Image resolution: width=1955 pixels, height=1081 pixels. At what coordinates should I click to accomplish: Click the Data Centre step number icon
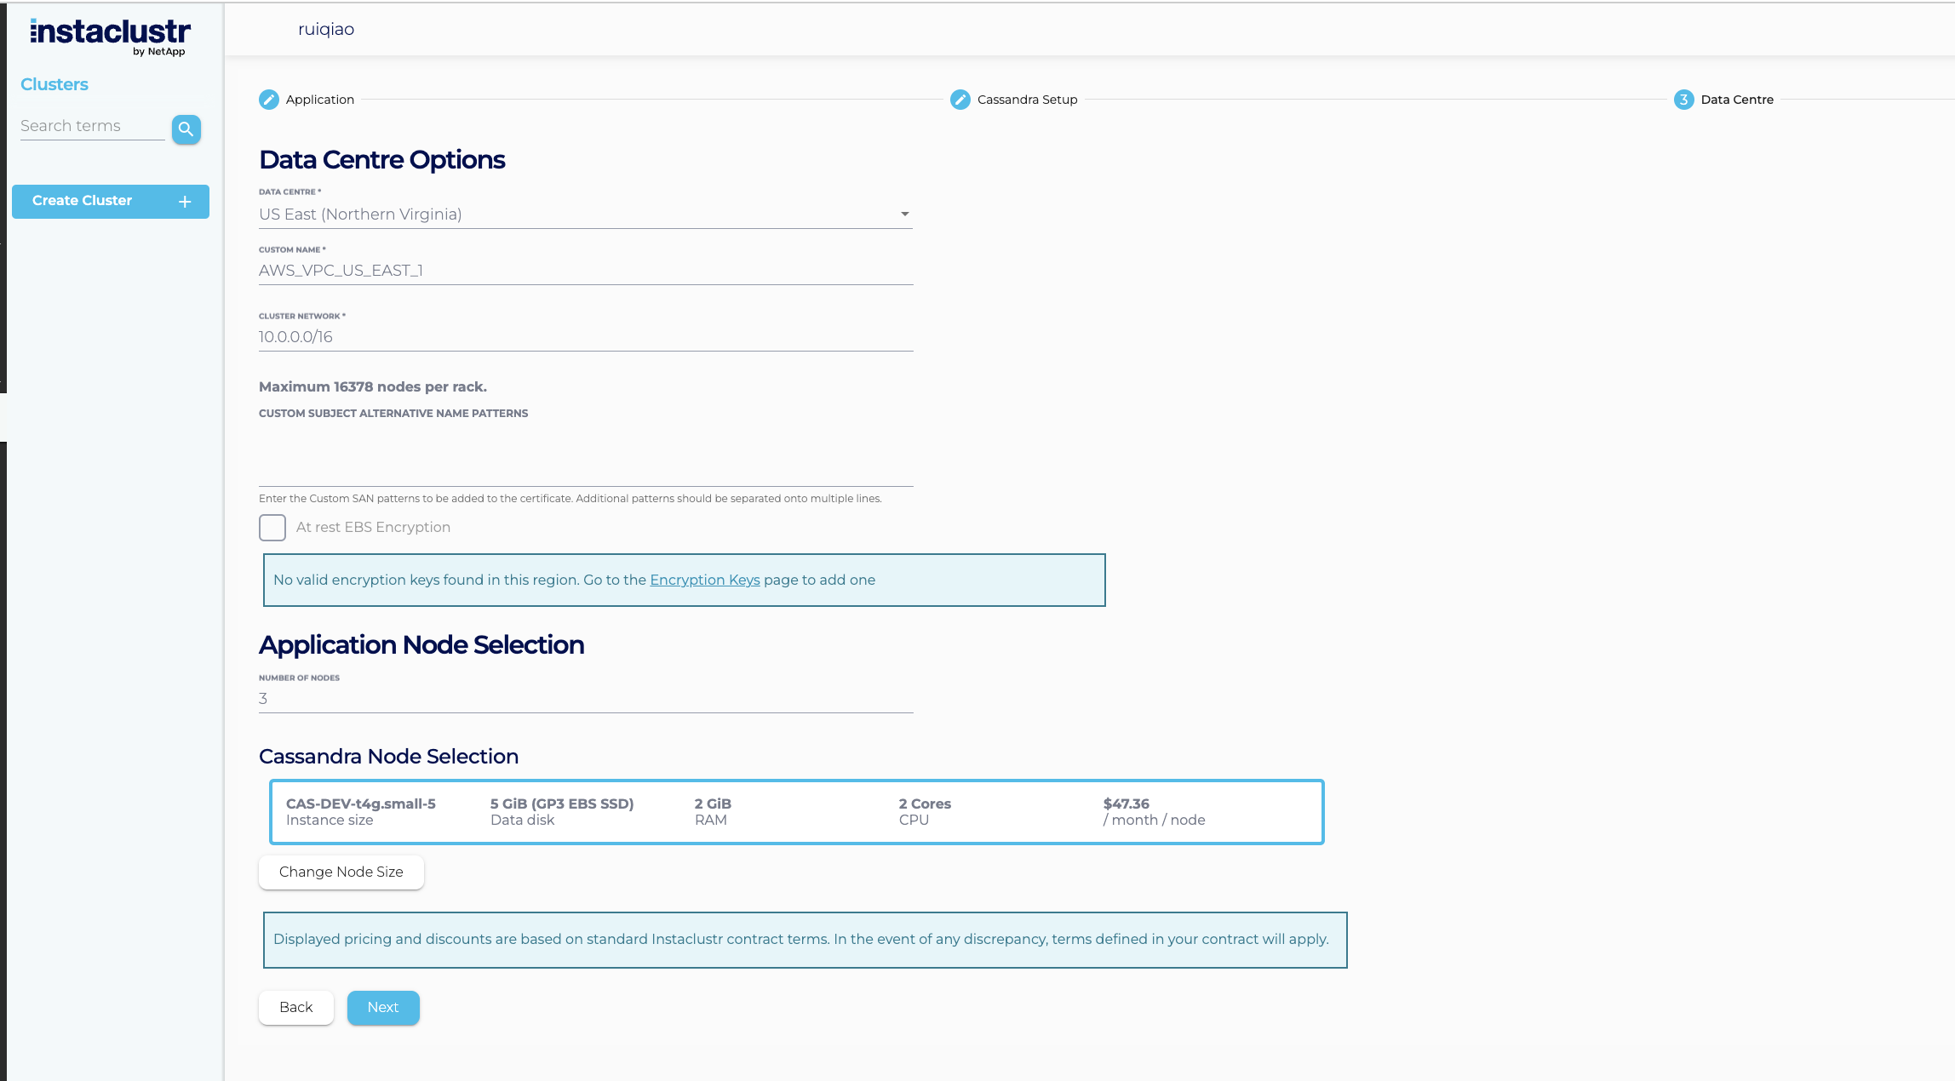[1683, 100]
